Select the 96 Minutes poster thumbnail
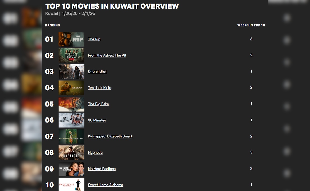 coord(71,120)
